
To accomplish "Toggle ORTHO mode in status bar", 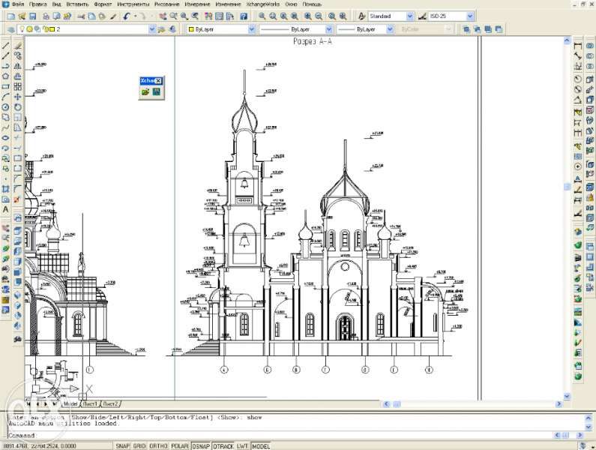I will pyautogui.click(x=157, y=445).
